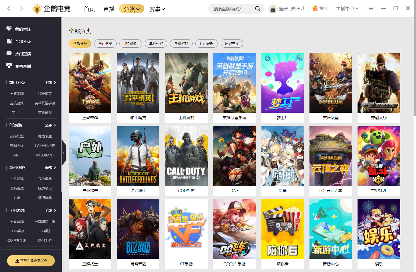Open the 陪你看 category thumbnail

click(282, 229)
